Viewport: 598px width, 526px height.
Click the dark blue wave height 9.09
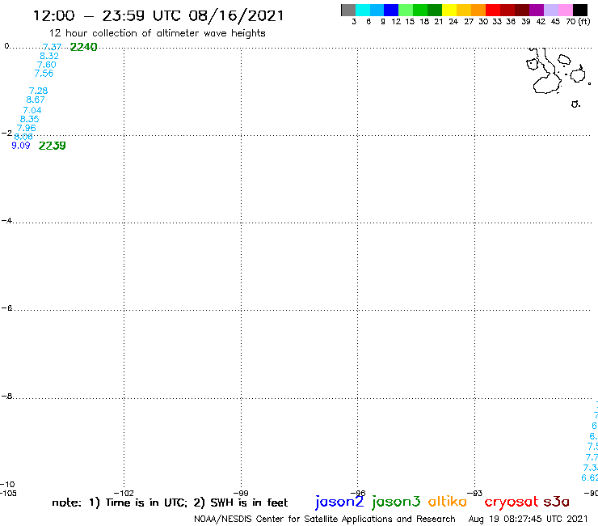(x=20, y=145)
